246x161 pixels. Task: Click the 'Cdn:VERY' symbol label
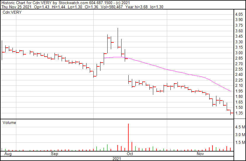click(x=12, y=12)
